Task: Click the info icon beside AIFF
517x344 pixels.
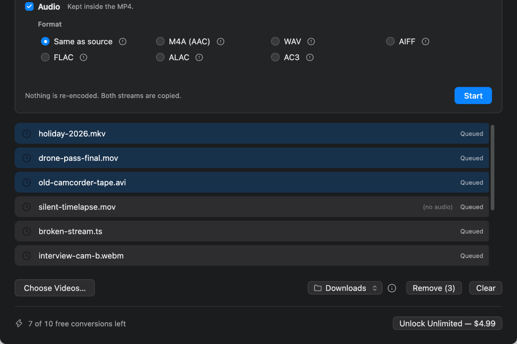Action: coord(426,42)
